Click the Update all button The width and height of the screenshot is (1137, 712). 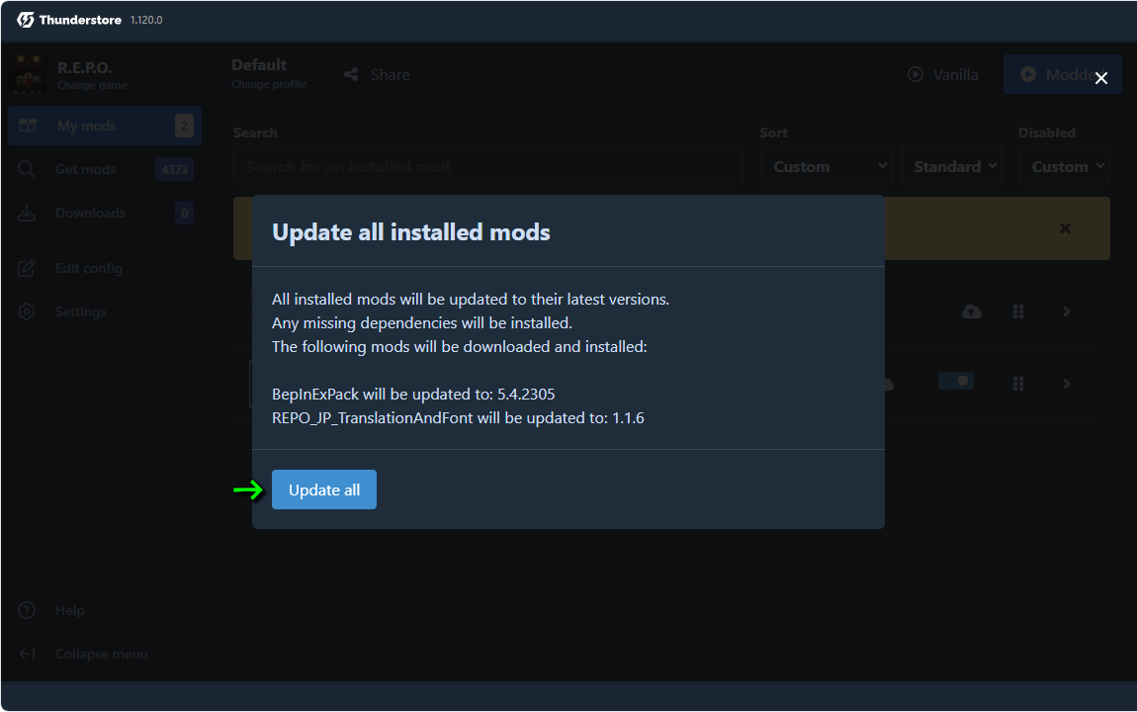[323, 489]
